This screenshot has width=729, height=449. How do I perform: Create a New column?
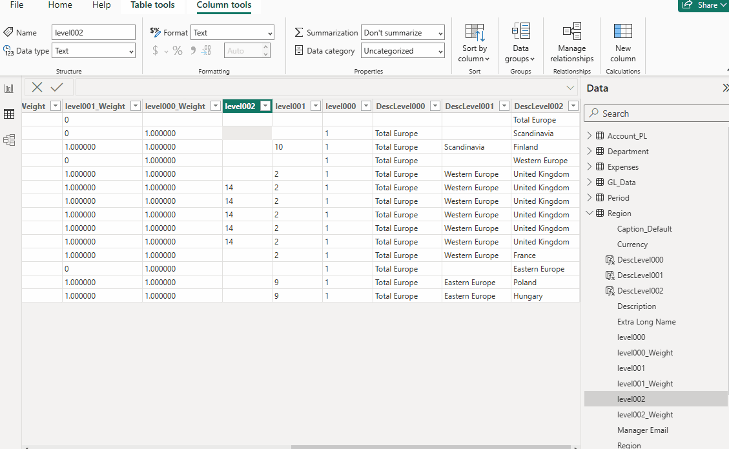(622, 43)
